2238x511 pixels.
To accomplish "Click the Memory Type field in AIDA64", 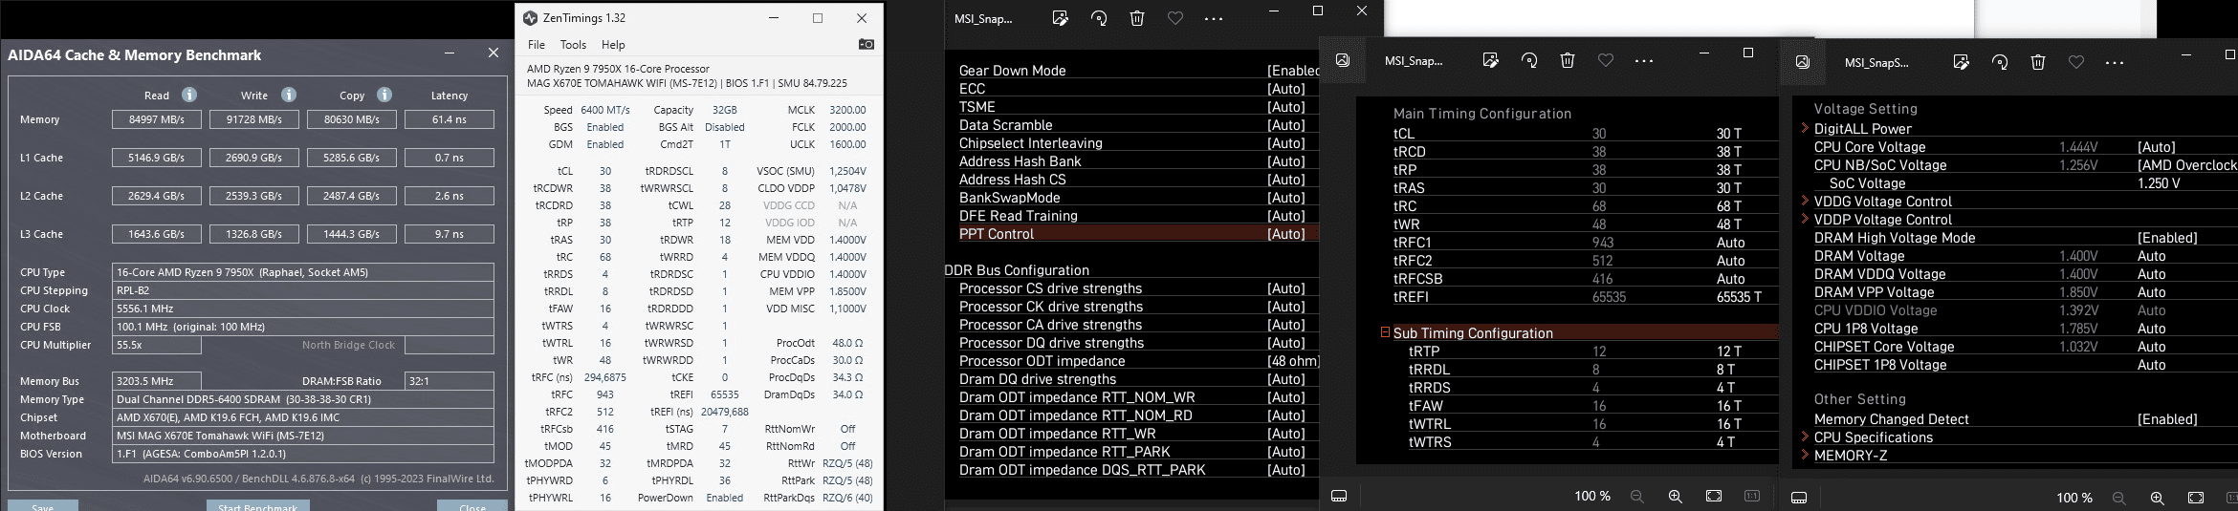I will (303, 399).
